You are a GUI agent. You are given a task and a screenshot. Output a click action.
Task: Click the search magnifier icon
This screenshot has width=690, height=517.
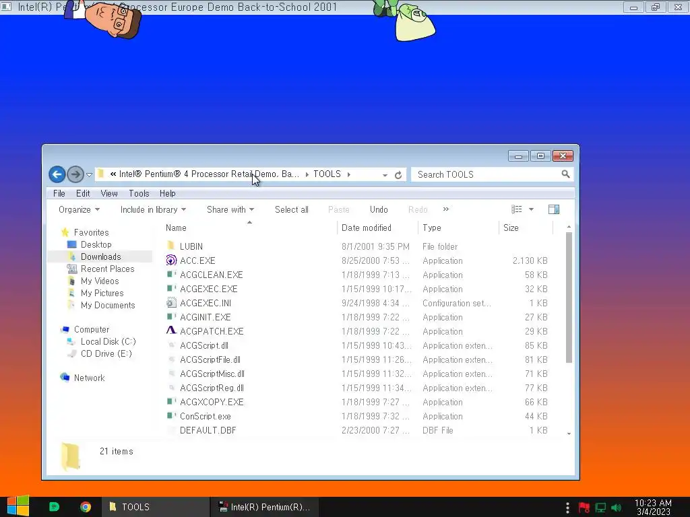click(x=565, y=174)
